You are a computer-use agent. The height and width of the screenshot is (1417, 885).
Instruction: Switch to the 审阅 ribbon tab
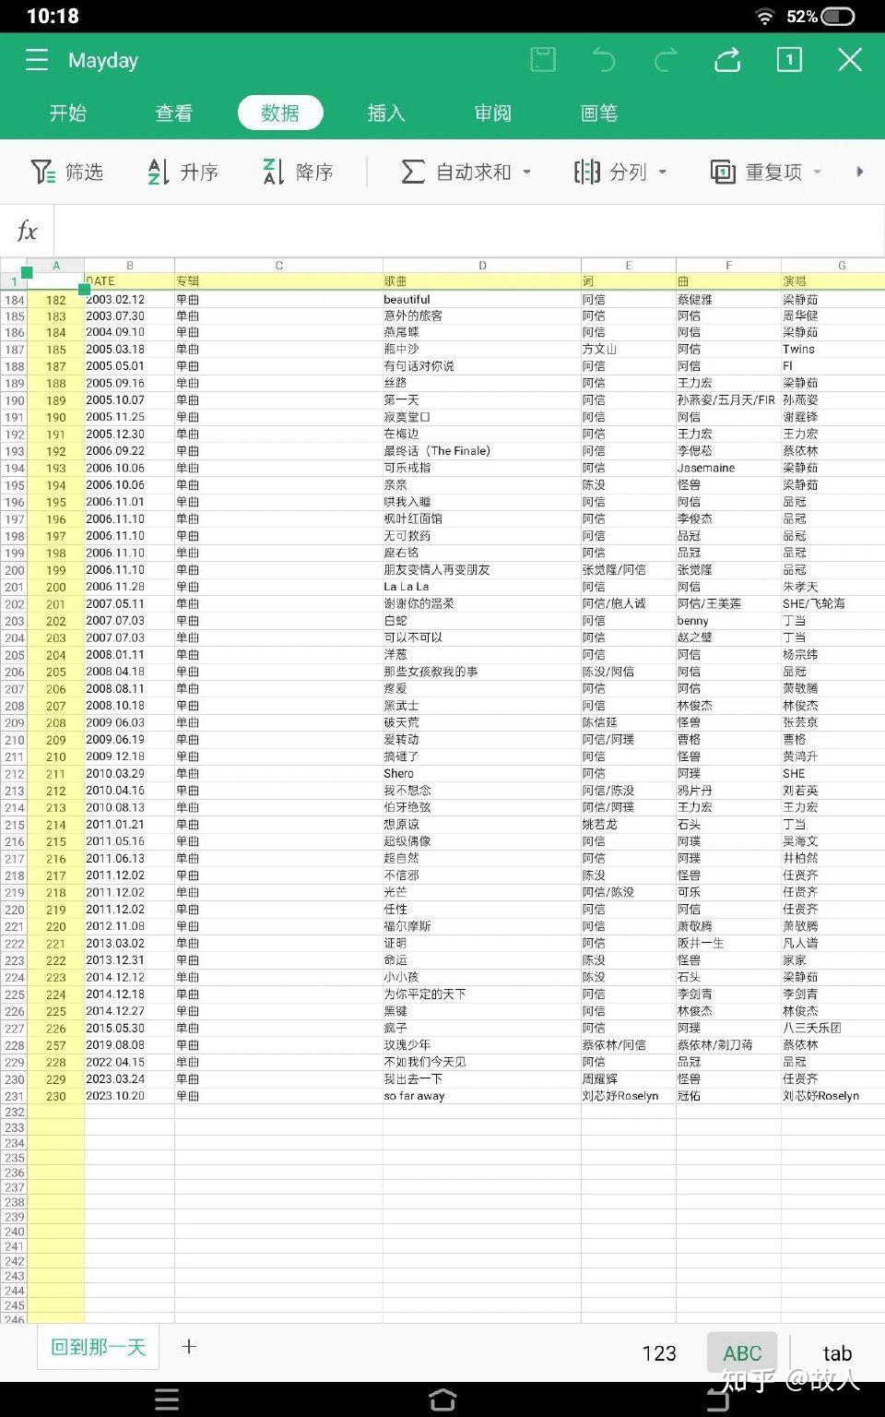[x=492, y=113]
